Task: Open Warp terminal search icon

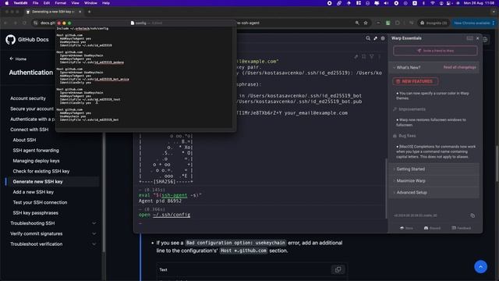Action: pyautogui.click(x=368, y=38)
